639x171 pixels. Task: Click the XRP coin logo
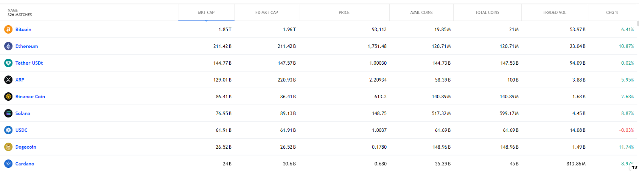coord(8,80)
